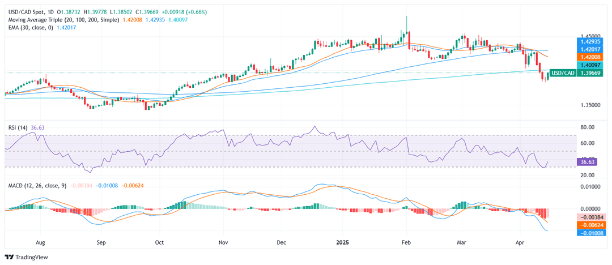Open the Moving Average Triple indicator legend
This screenshot has height=265, width=612.
(x=62, y=20)
